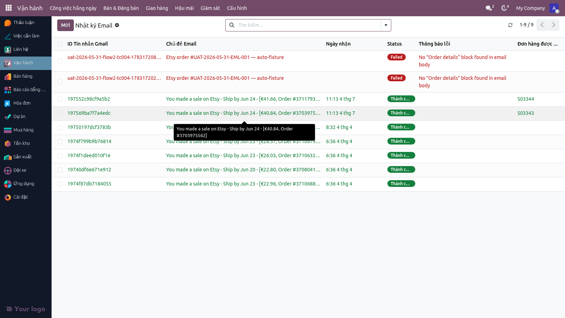The height and width of the screenshot is (318, 565).
Task: Click the search magnifier icon
Action: click(x=232, y=25)
